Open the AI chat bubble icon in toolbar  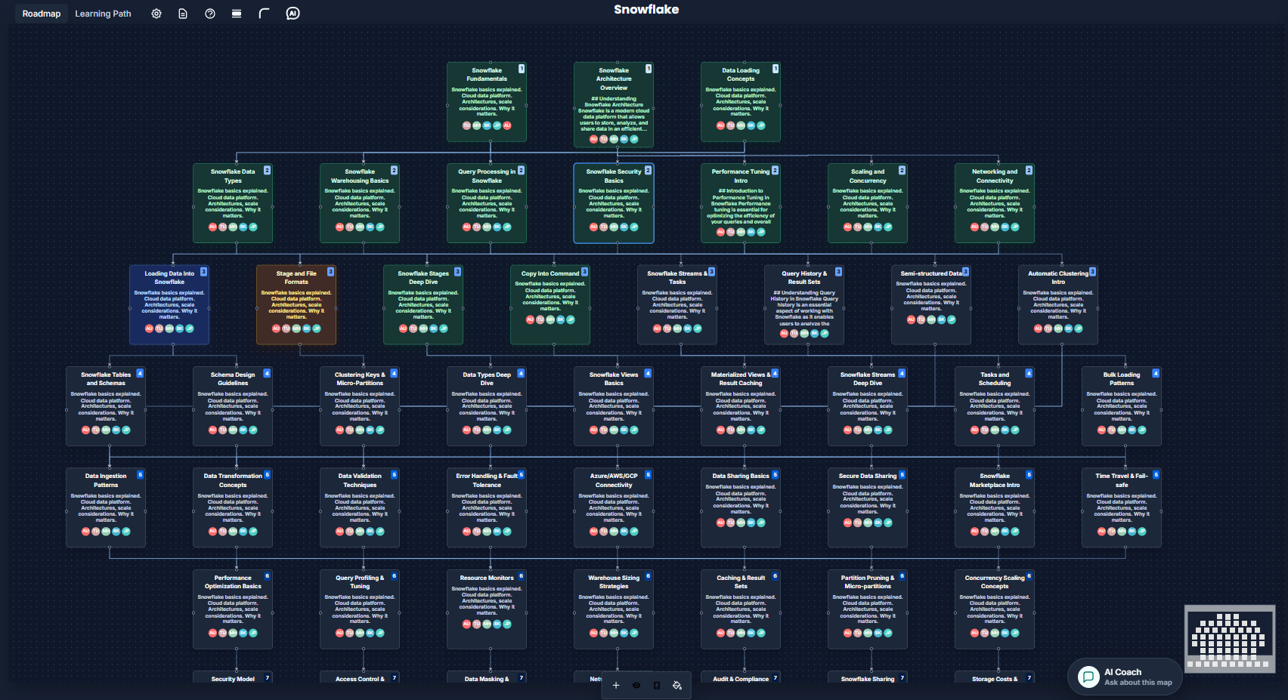[293, 14]
